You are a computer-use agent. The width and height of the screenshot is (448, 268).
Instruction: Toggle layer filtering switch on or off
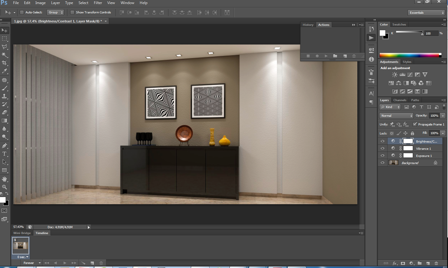point(444,107)
